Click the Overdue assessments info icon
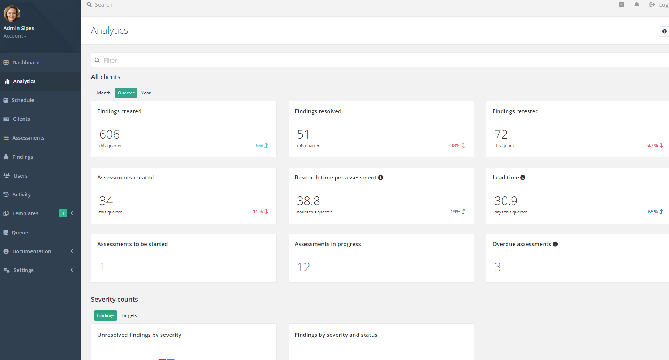 555,244
